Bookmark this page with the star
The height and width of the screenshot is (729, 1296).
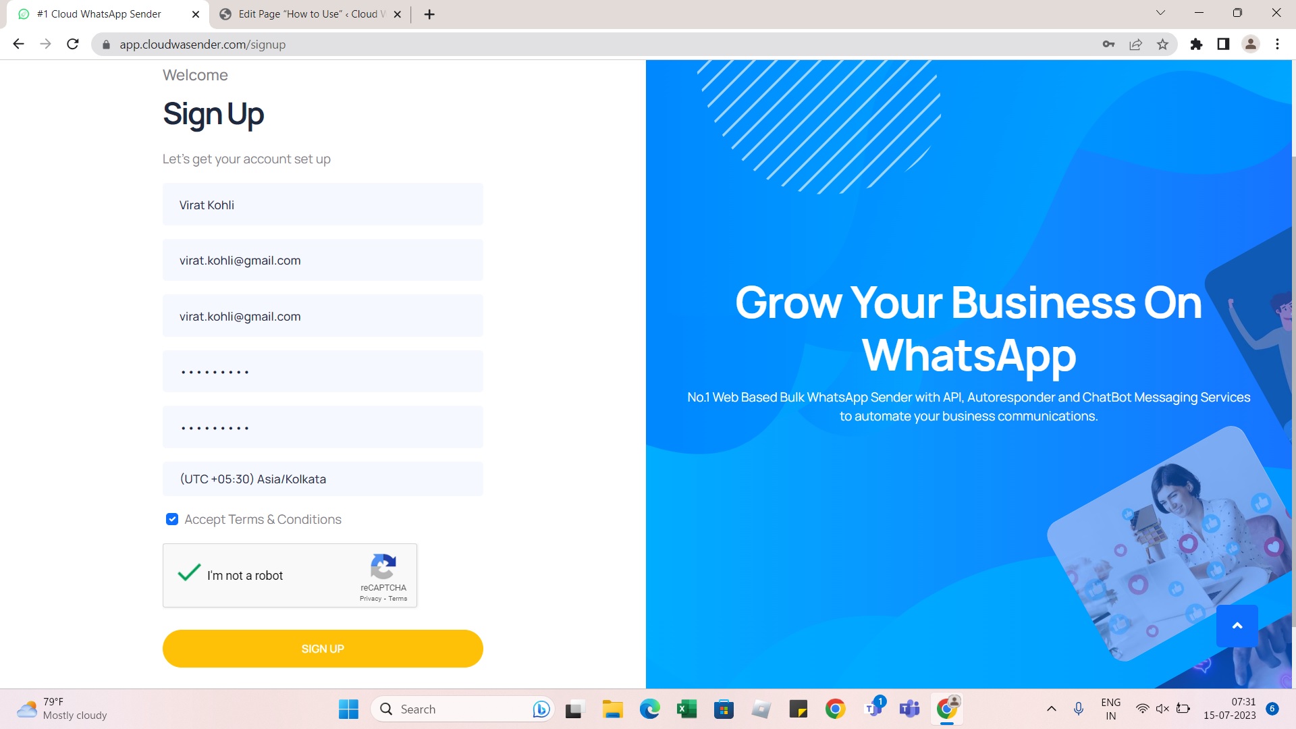pyautogui.click(x=1162, y=44)
